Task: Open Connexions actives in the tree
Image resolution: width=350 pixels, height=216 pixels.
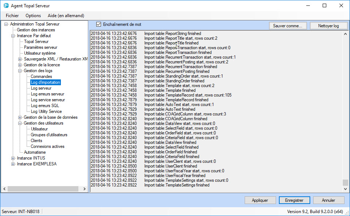Action: pyautogui.click(x=47, y=146)
